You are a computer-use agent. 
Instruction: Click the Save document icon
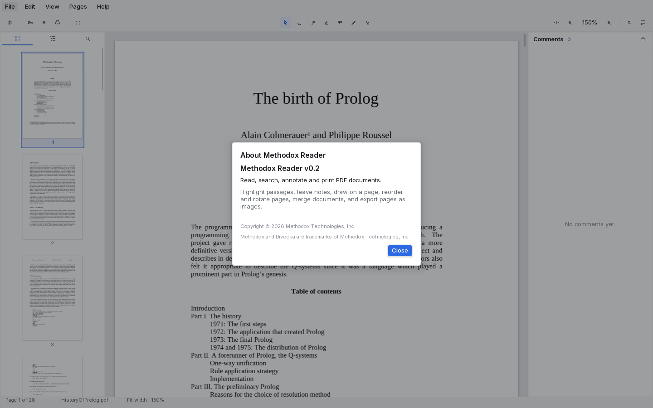tap(44, 23)
